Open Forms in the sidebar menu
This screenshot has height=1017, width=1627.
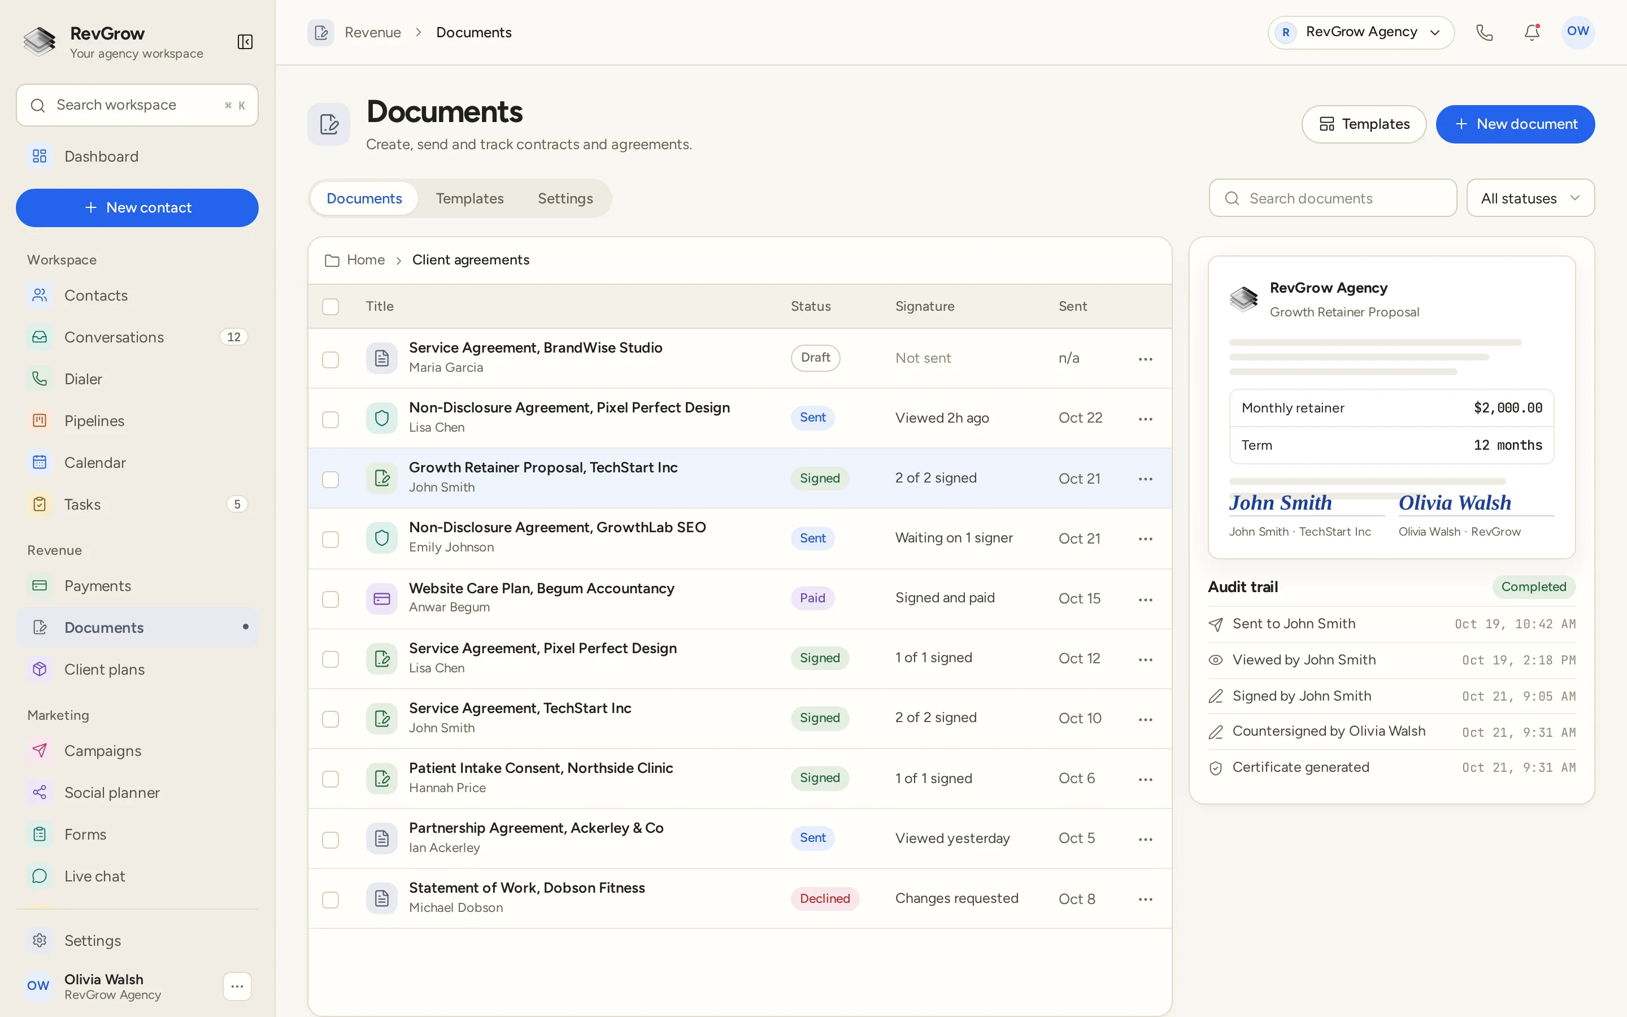click(137, 834)
